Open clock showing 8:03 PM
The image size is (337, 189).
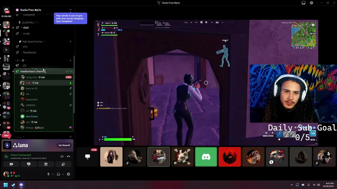click(330, 183)
